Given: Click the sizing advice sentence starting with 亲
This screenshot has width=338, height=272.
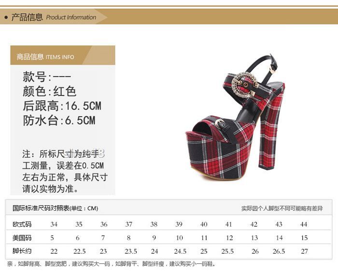Looking at the screenshot, I should 111,264.
